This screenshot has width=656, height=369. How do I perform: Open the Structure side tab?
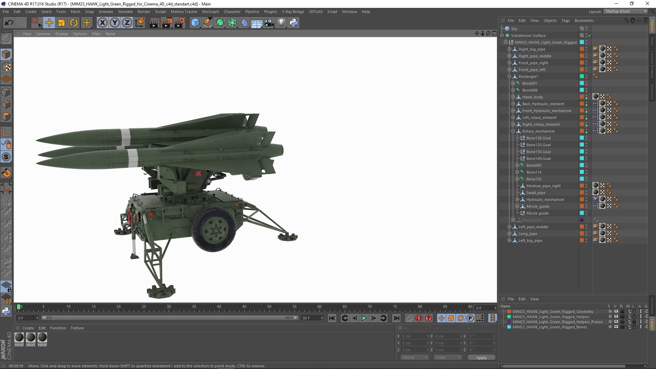(x=652, y=92)
